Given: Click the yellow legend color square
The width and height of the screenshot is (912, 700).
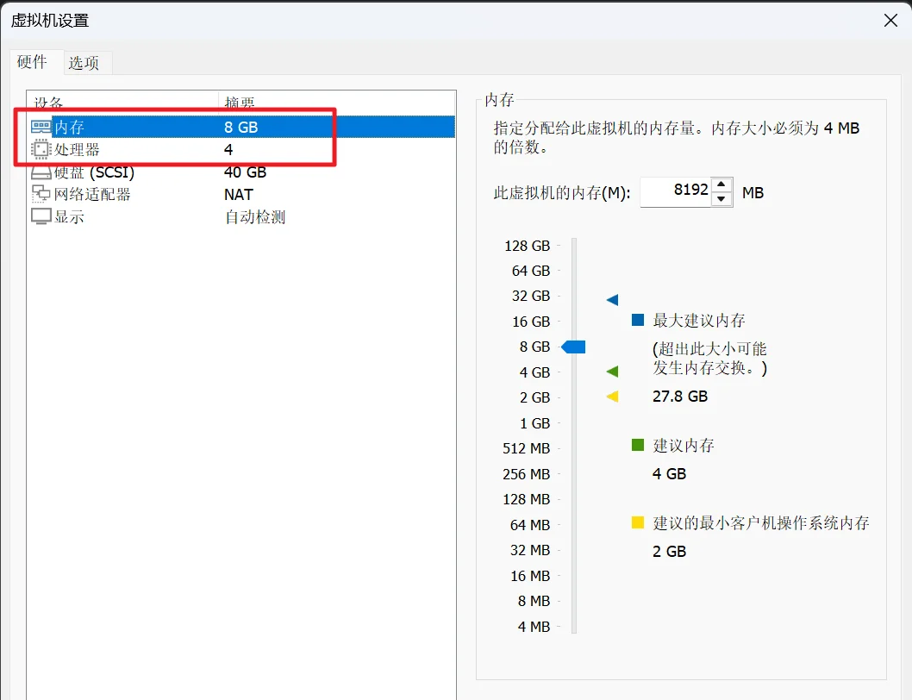Looking at the screenshot, I should pos(638,522).
